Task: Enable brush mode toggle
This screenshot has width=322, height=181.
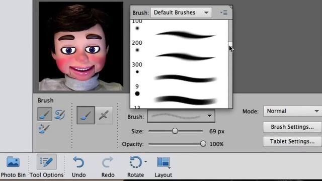Action: (86, 115)
